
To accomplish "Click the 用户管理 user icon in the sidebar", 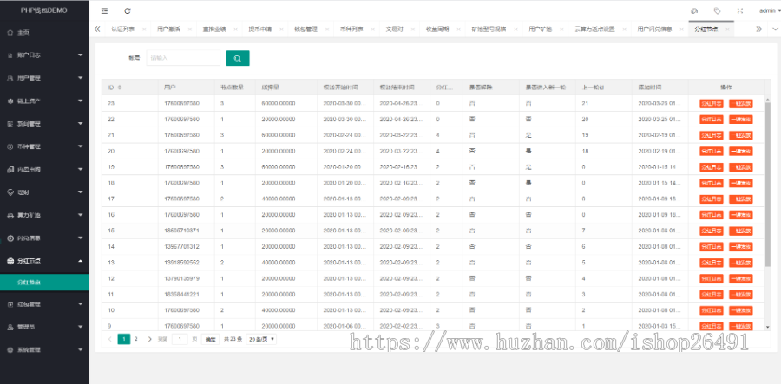I will click(10, 78).
